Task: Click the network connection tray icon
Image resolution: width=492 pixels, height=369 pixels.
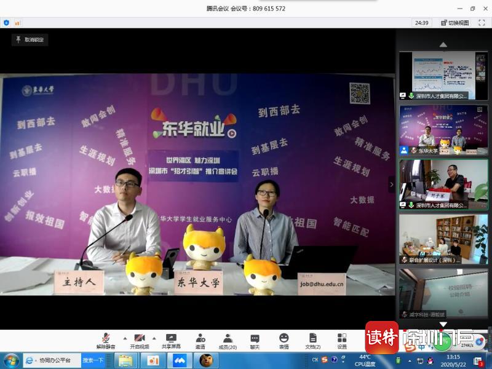Action: pyautogui.click(x=420, y=361)
